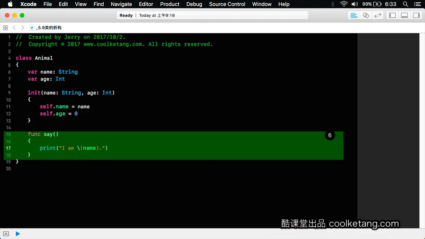Click the time 6:33 in menu bar
Viewport: 425px width, 239px height.
(x=391, y=4)
